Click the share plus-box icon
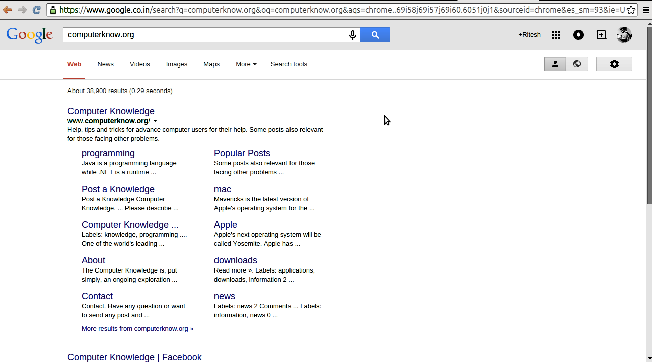This screenshot has width=652, height=362. [x=601, y=35]
